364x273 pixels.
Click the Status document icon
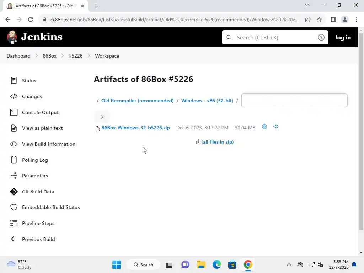pos(14,81)
